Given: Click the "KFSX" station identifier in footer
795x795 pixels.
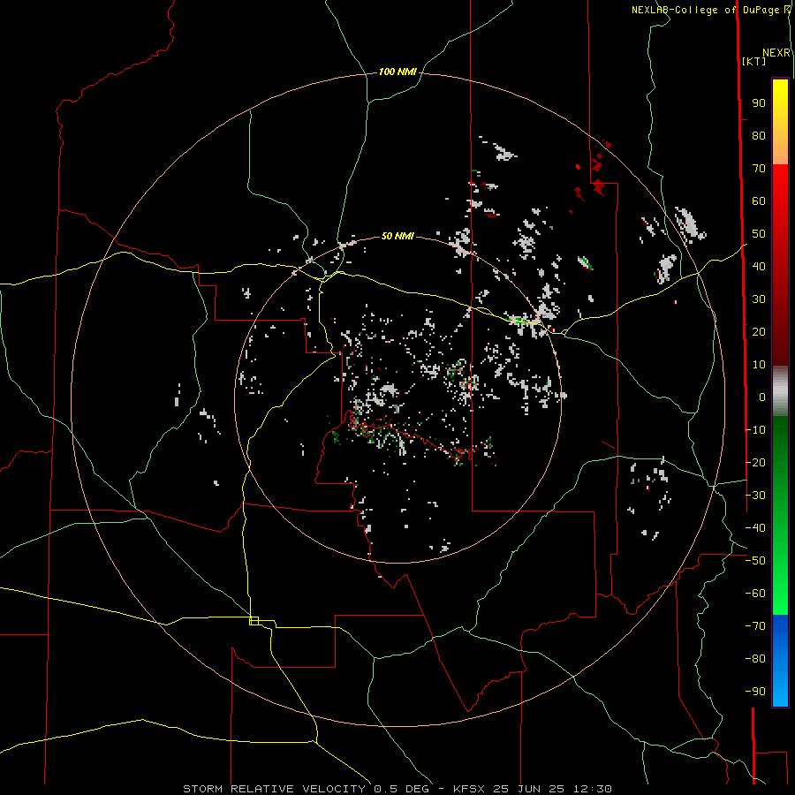Looking at the screenshot, I should 470,789.
